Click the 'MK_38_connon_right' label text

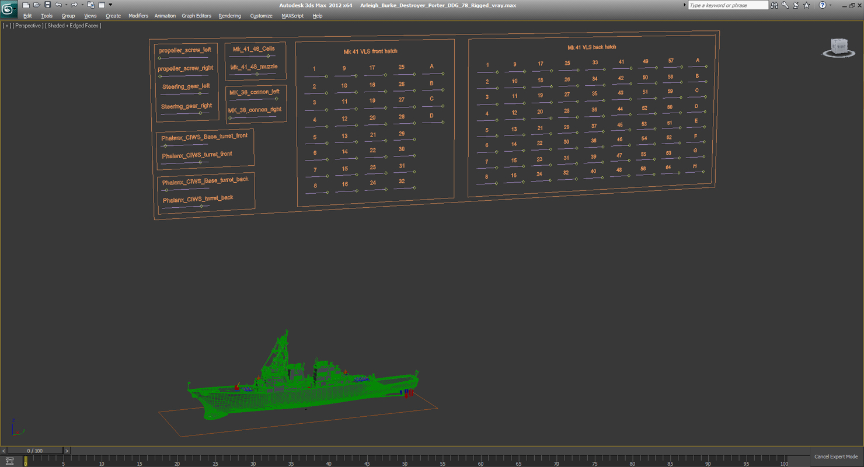click(x=255, y=110)
